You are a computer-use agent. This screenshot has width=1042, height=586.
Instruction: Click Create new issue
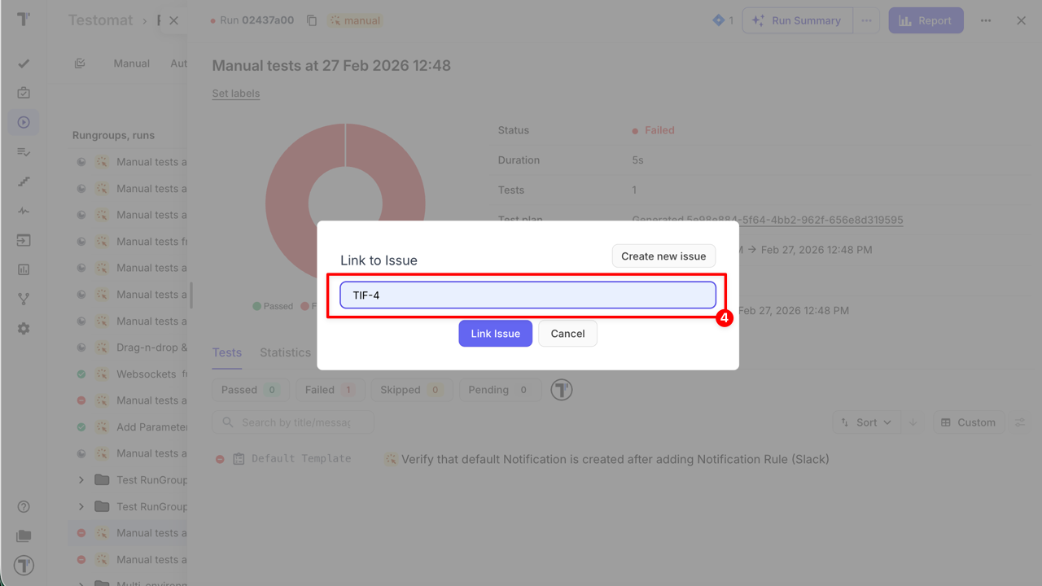pos(663,256)
